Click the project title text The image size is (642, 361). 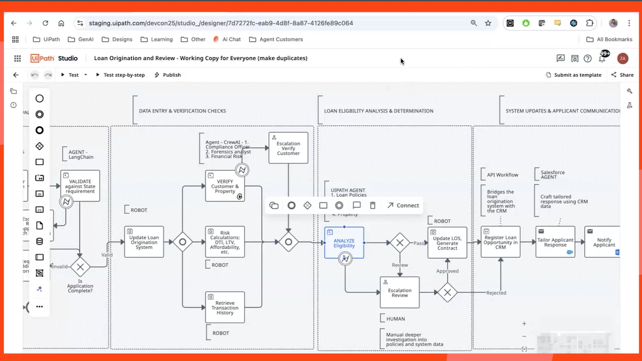click(x=201, y=58)
